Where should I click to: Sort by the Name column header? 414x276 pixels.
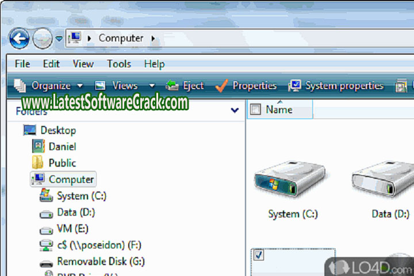pos(279,109)
